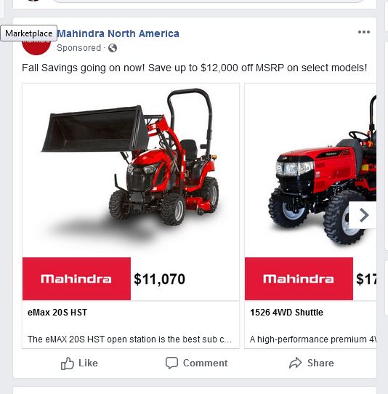Click Mahindra North America red profile picture
Image resolution: width=388 pixels, height=394 pixels.
(x=36, y=48)
